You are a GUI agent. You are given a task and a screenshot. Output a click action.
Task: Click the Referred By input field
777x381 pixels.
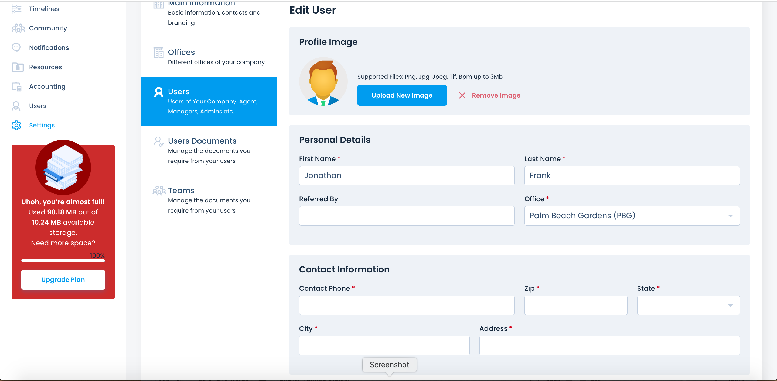coord(407,216)
